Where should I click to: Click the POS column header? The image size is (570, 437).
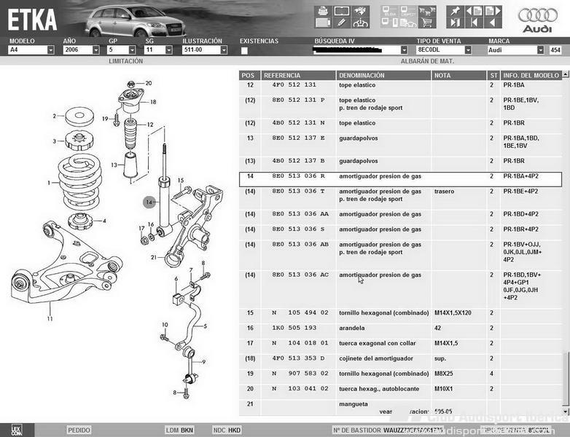coord(249,75)
